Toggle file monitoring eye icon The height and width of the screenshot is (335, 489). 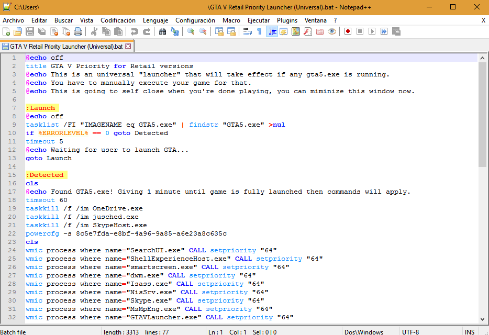(x=332, y=31)
